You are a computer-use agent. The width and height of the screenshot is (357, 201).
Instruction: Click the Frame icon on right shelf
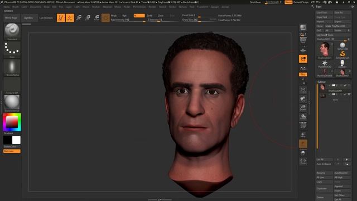303,90
